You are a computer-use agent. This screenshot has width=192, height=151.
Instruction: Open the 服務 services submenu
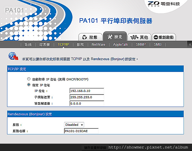80,45
